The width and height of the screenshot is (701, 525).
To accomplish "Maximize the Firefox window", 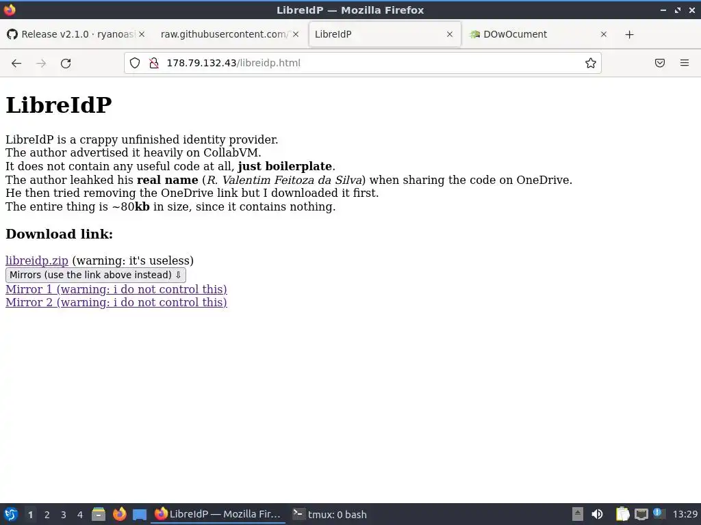I will (x=678, y=10).
